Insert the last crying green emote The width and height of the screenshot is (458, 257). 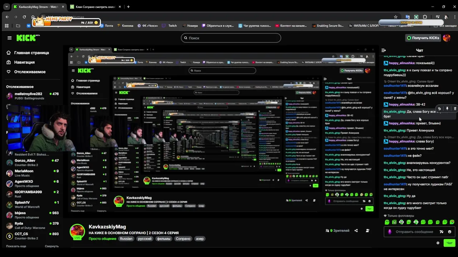(452, 222)
